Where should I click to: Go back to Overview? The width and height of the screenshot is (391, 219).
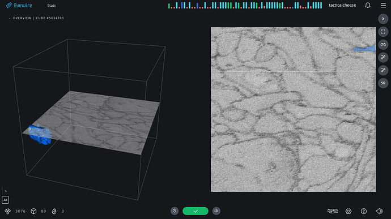click(20, 18)
